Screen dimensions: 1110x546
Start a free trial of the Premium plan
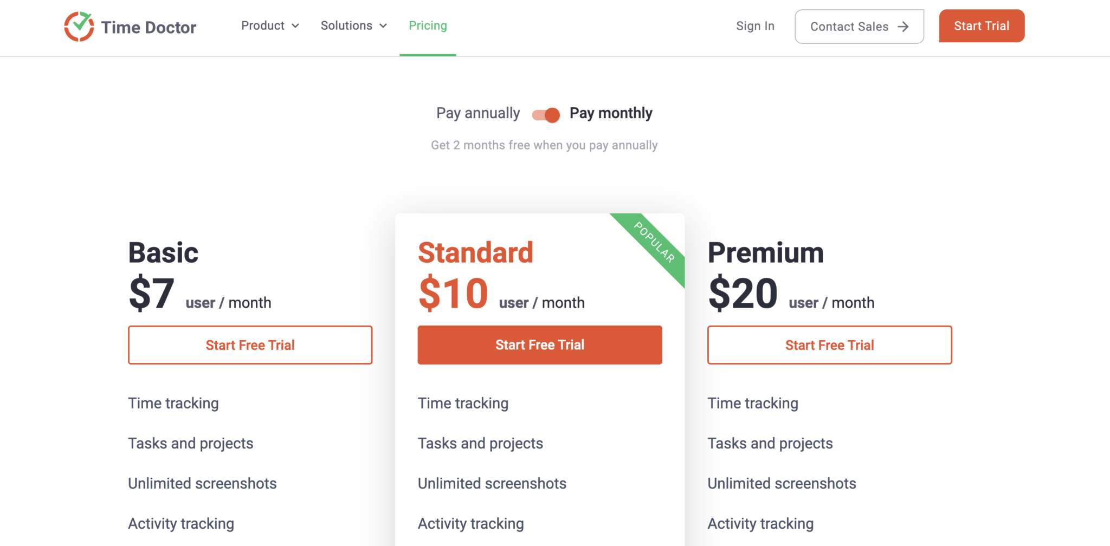pos(830,344)
